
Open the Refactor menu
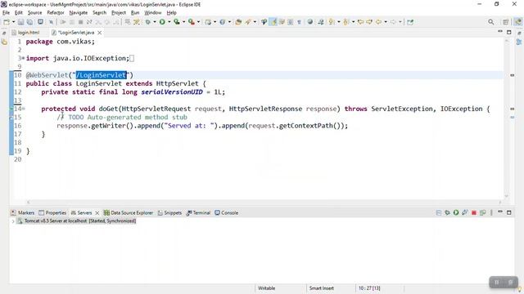click(x=56, y=13)
